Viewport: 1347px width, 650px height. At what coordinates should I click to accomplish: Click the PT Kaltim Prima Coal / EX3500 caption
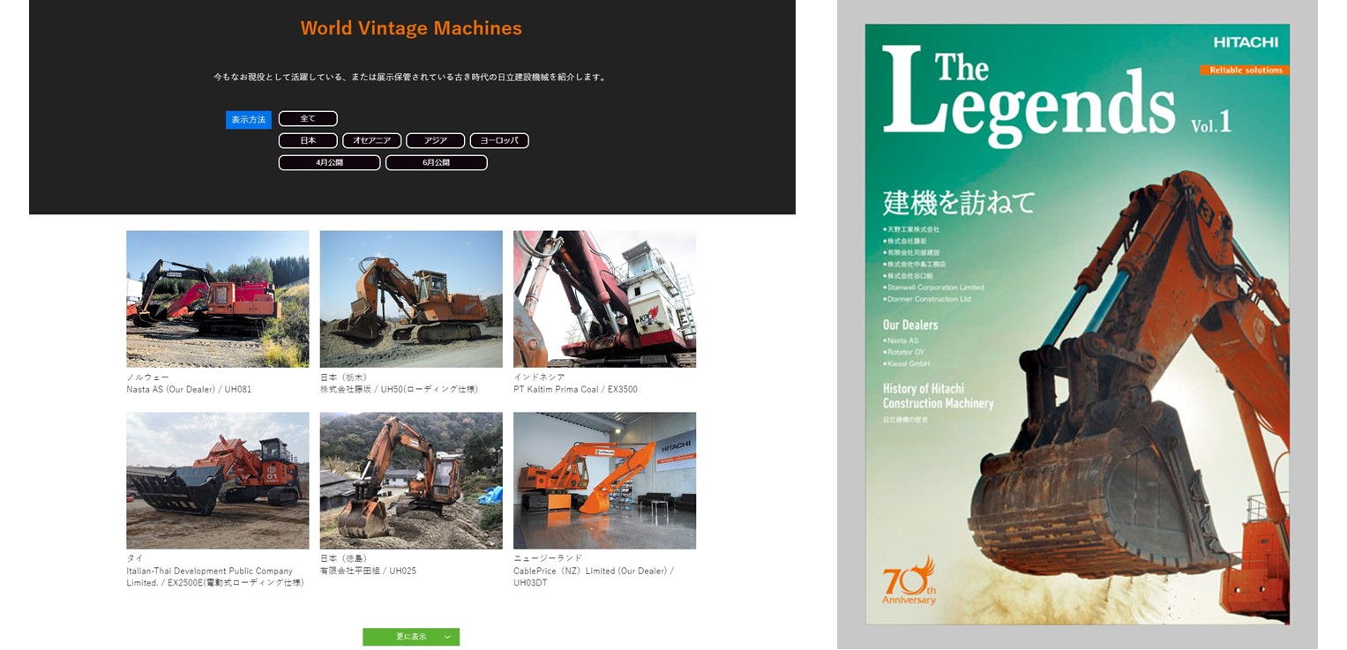[x=575, y=390]
